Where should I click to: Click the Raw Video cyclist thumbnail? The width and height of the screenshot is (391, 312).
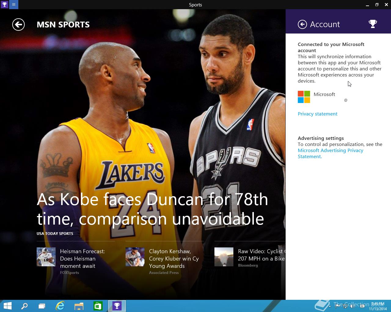coord(224,257)
